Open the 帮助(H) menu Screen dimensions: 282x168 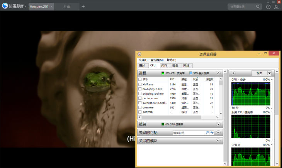[x=172, y=60]
